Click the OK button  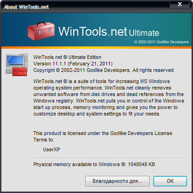(170, 181)
